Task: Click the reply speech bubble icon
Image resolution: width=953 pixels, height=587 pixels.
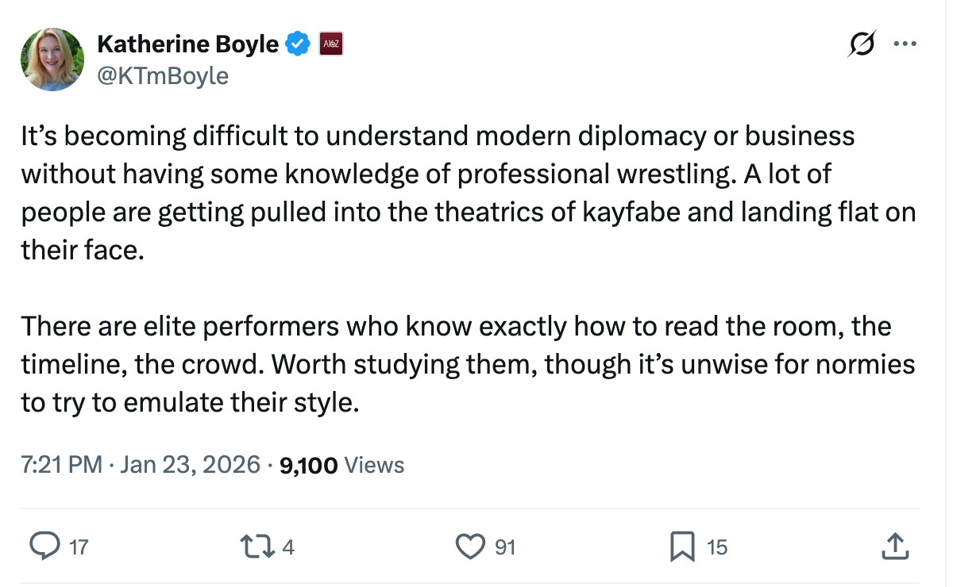Action: tap(44, 546)
